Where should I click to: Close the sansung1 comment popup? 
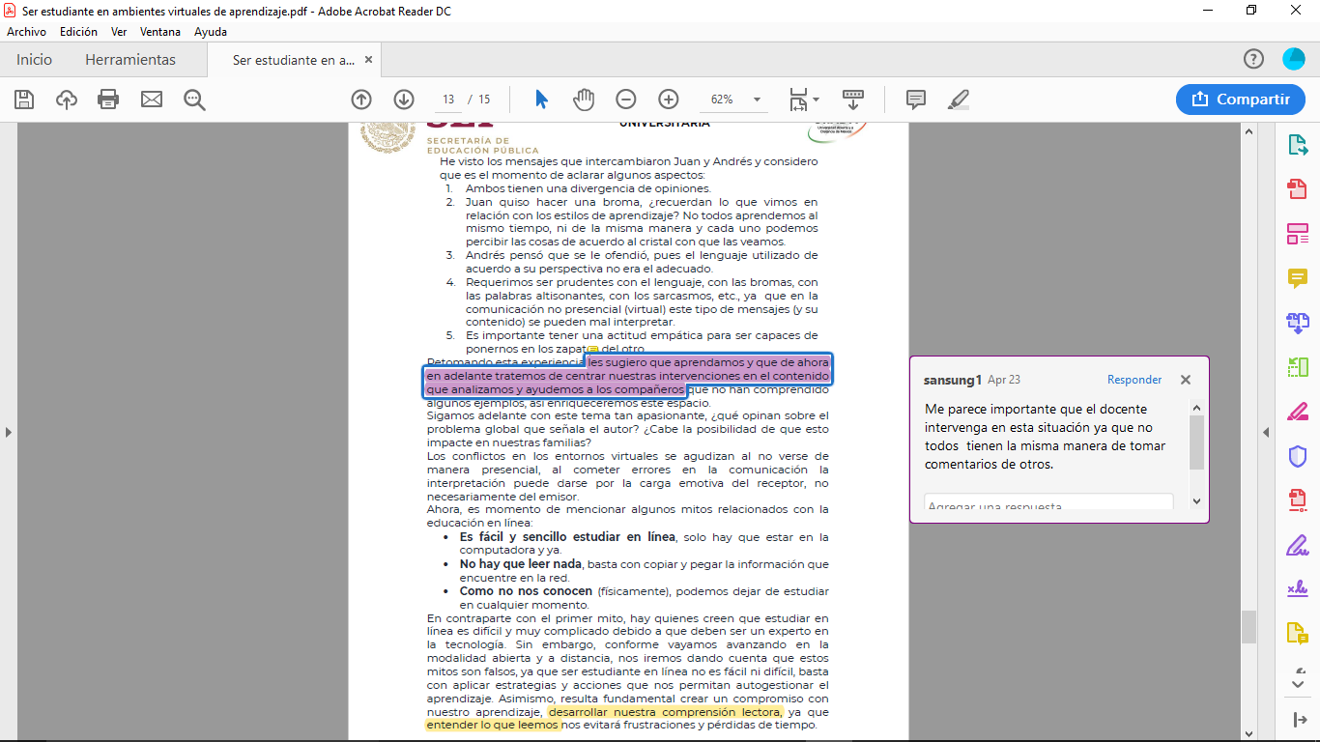point(1186,380)
